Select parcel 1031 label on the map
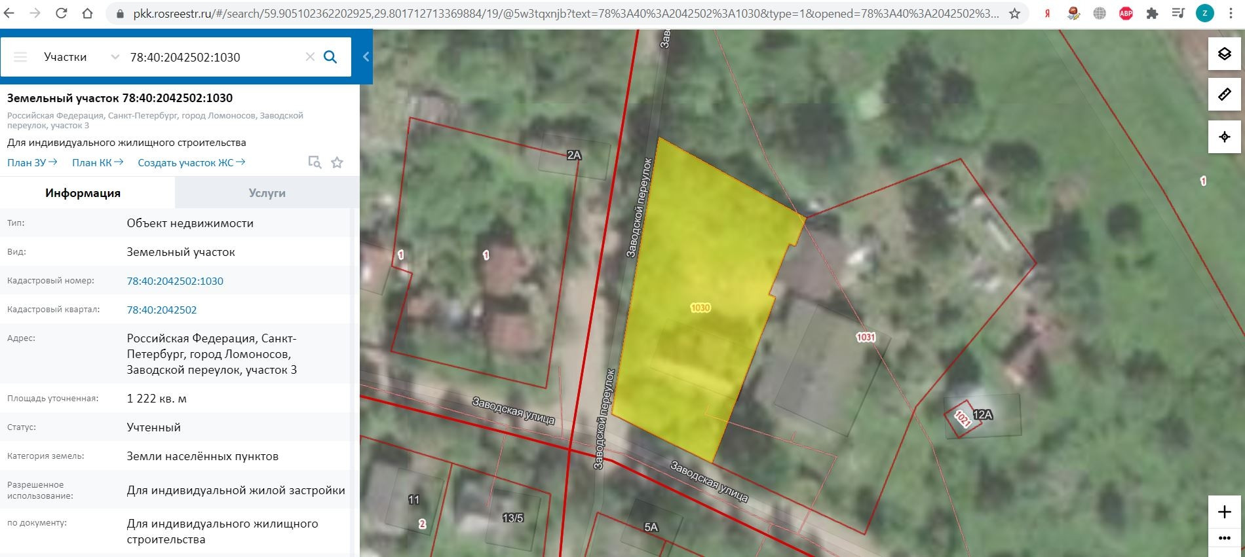 (866, 337)
